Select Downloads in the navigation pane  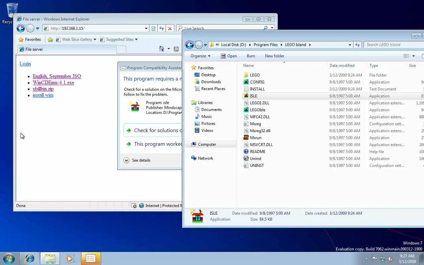pyautogui.click(x=211, y=82)
